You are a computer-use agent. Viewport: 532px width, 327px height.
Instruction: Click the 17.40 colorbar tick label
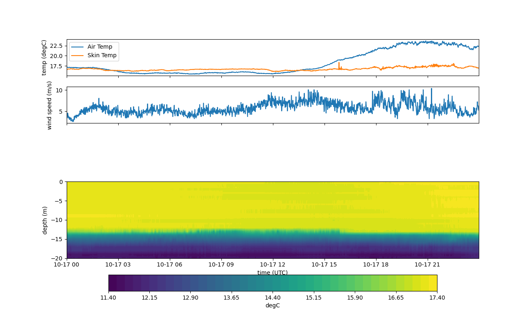coord(437,298)
